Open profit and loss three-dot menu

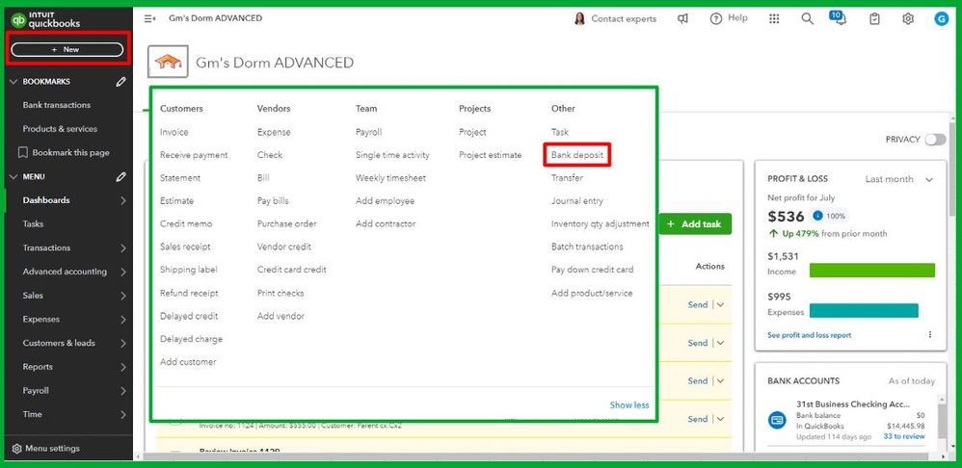(x=930, y=335)
